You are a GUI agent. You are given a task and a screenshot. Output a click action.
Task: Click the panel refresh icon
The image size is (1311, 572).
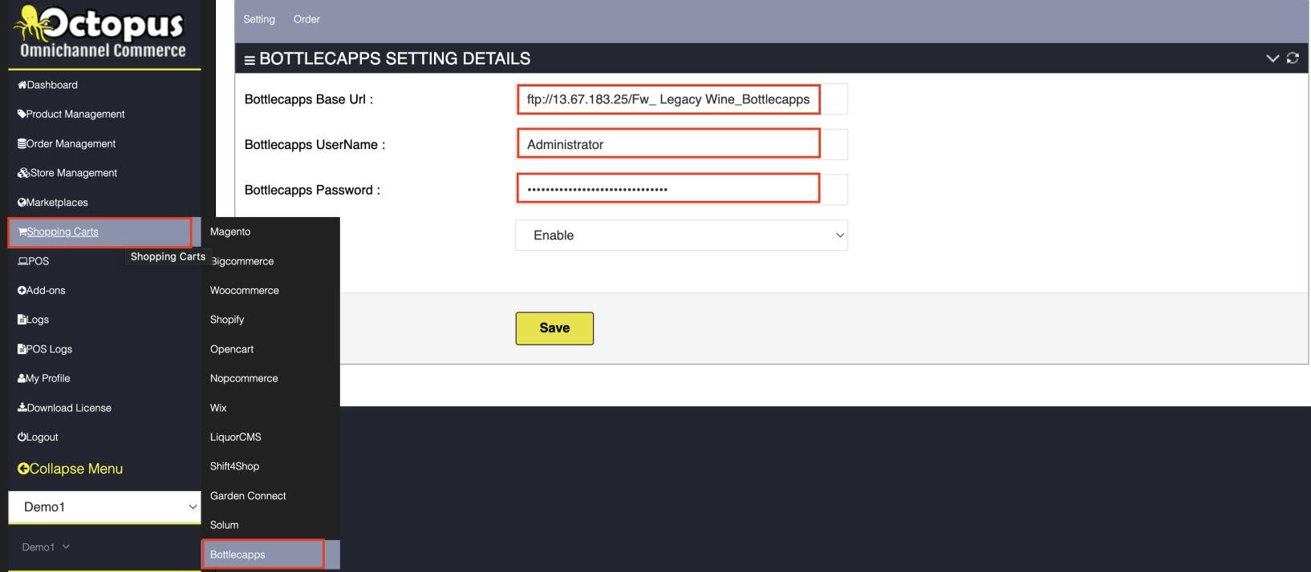[1293, 58]
